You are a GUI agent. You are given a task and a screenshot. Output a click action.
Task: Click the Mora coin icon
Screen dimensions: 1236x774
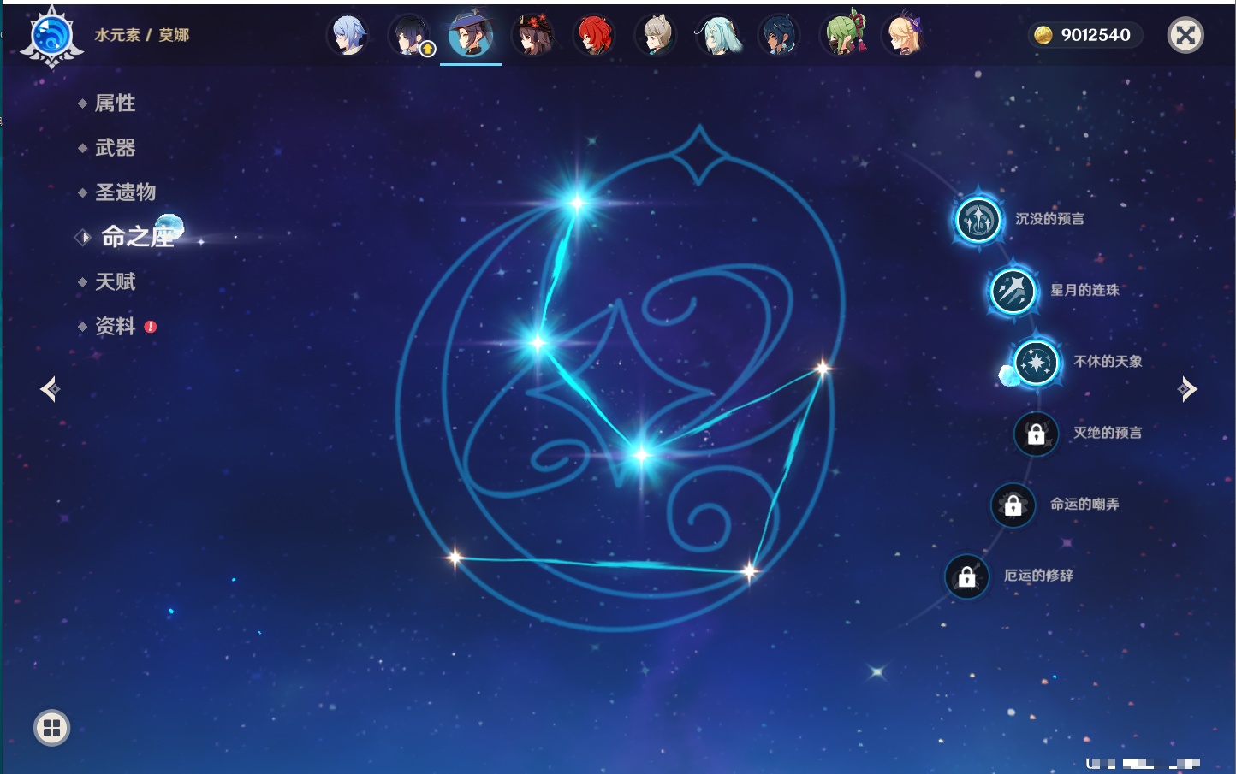[1043, 35]
